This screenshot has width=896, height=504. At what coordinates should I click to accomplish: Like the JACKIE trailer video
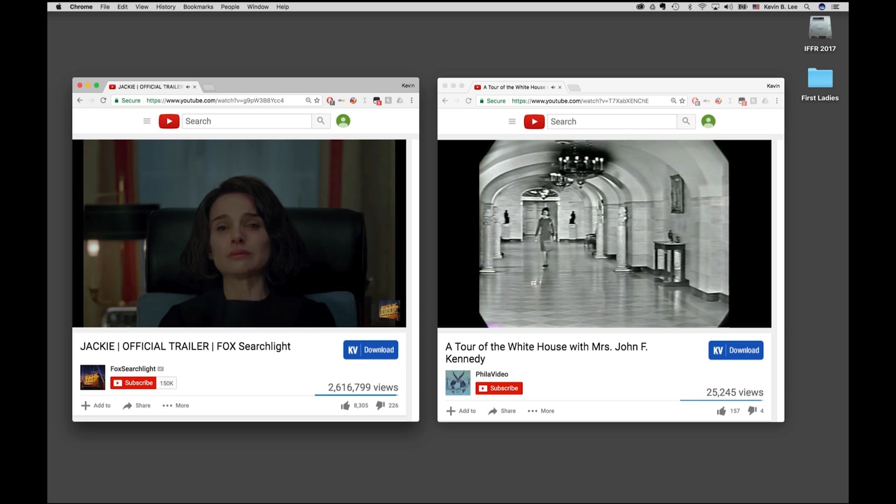[345, 405]
